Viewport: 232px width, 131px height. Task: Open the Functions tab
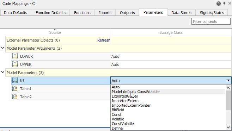tap(82, 13)
